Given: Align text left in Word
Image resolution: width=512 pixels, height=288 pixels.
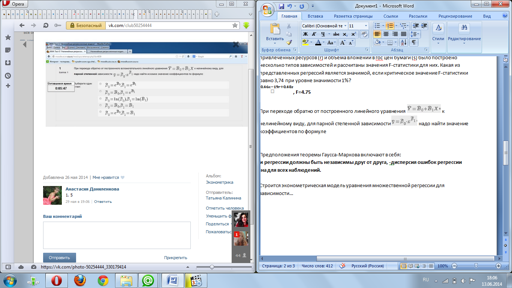Looking at the screenshot, I should click(377, 34).
